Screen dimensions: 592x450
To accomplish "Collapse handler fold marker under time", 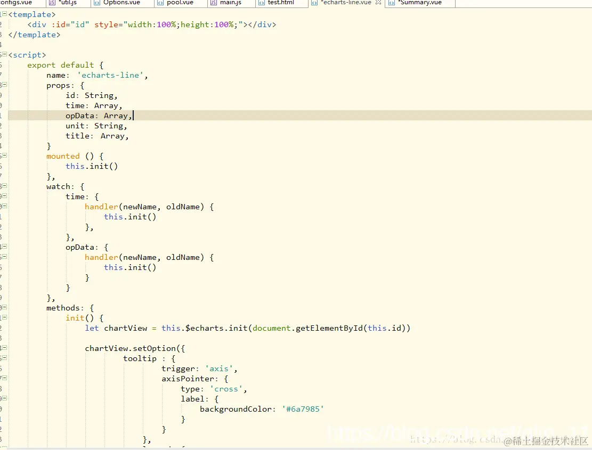I will (5, 206).
